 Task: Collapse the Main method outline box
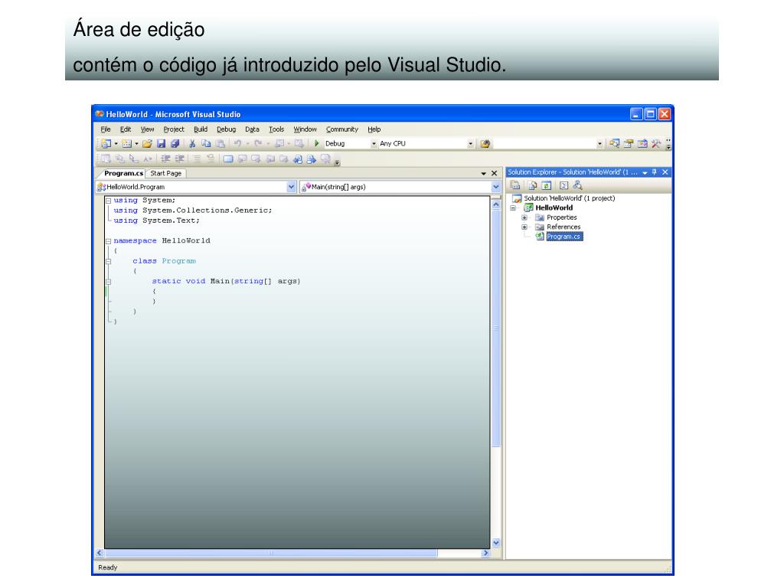[x=108, y=282]
